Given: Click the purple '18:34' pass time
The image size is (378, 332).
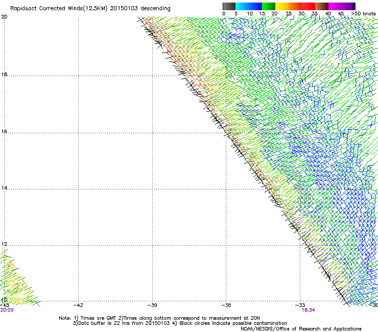Looking at the screenshot, I should (x=309, y=310).
